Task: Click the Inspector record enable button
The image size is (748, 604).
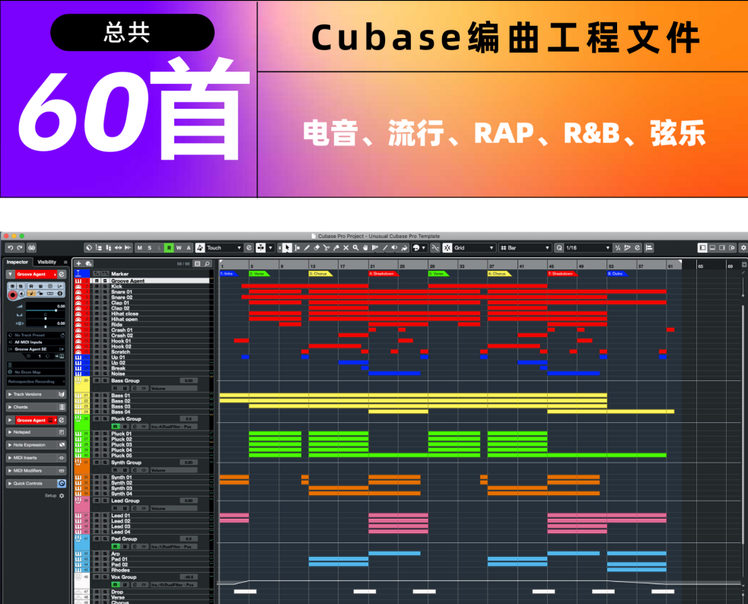Action: [x=13, y=295]
